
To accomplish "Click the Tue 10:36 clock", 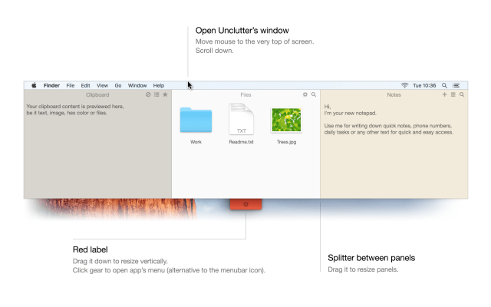I will tap(424, 85).
